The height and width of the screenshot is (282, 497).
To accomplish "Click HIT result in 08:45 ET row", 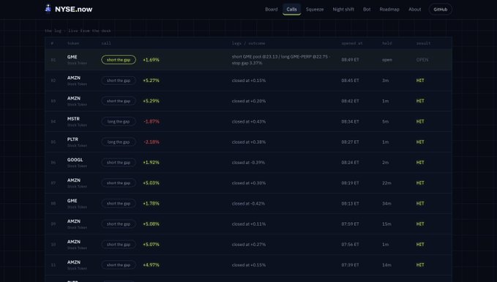I will point(420,80).
